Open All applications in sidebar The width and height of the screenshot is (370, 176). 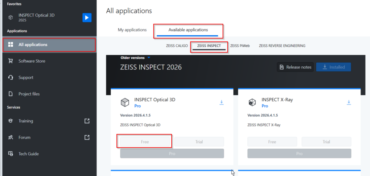(49, 45)
